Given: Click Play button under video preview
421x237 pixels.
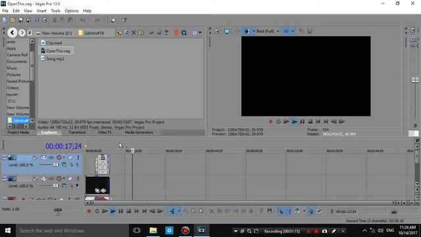Looking at the screenshot, I should click(294, 122).
